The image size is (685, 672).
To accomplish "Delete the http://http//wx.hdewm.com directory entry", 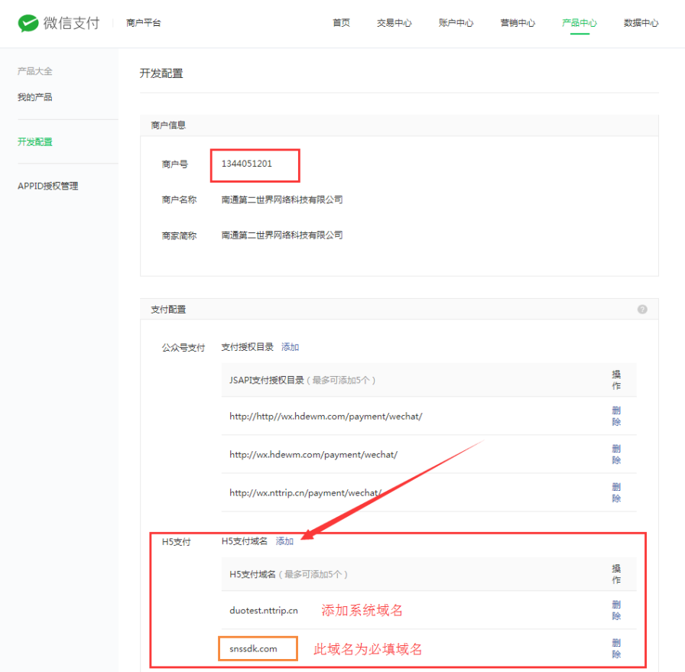I will [x=616, y=416].
